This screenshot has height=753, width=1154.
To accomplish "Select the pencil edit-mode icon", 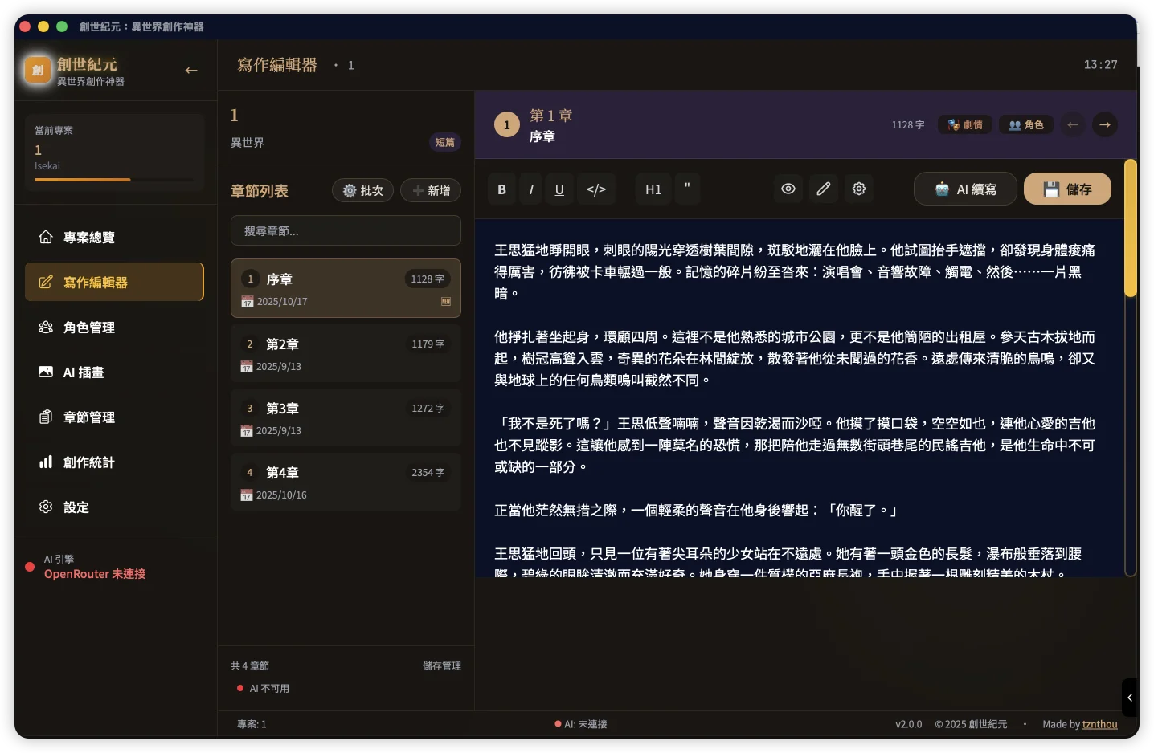I will pos(823,189).
